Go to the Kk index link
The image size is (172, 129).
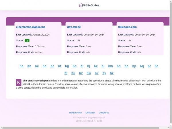[x=96, y=66]
